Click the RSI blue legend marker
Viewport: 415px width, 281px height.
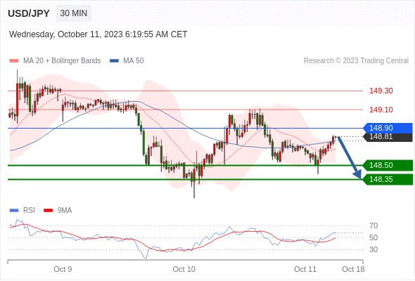click(14, 211)
